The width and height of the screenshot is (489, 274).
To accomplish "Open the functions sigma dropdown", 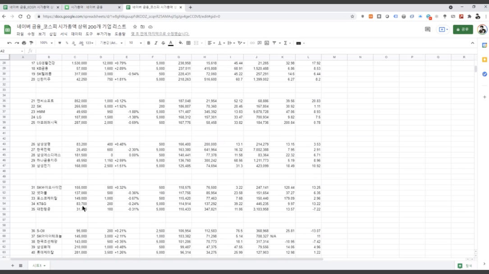I will 287,43.
